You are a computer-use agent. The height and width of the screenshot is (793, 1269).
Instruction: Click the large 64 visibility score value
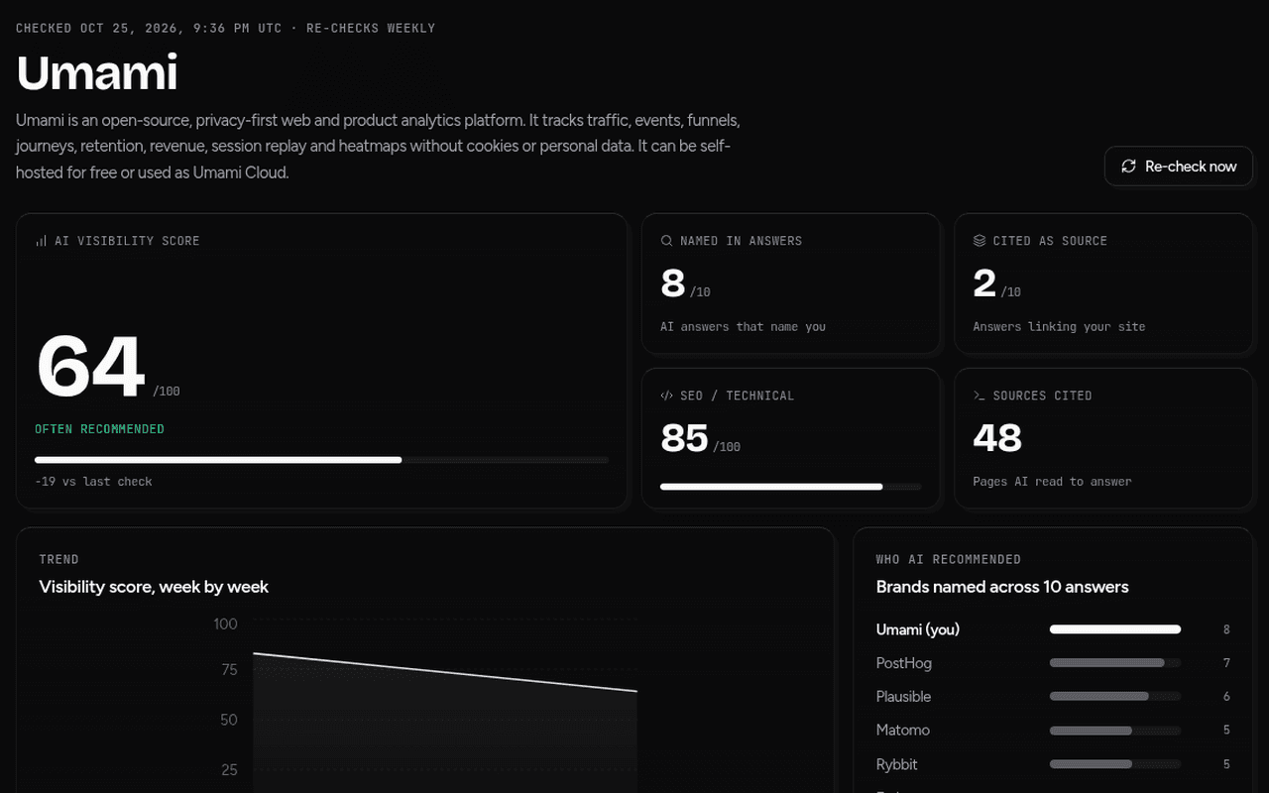point(91,367)
